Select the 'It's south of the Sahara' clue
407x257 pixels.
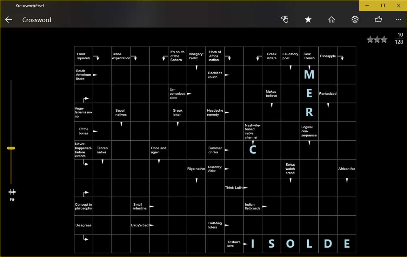tap(177, 56)
